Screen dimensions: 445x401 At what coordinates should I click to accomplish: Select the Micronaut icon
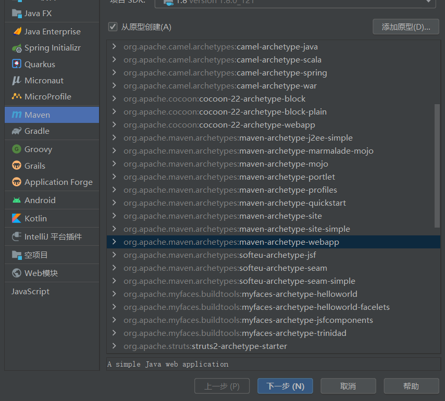(x=17, y=81)
